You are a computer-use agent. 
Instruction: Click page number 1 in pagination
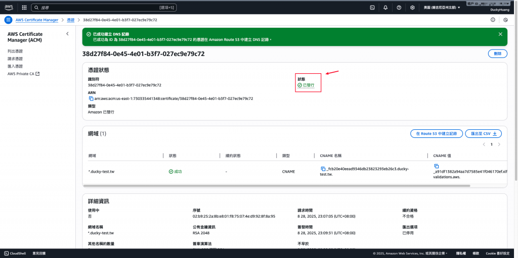click(491, 144)
